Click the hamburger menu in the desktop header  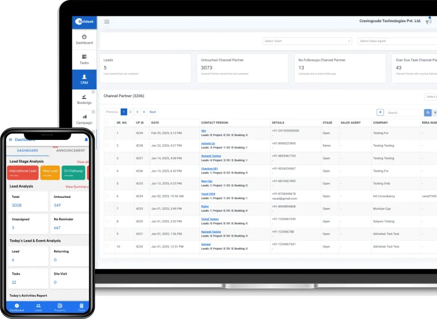(106, 22)
